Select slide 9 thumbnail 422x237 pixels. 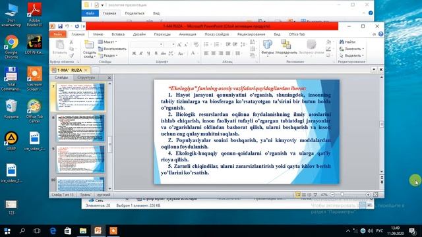coord(80,159)
